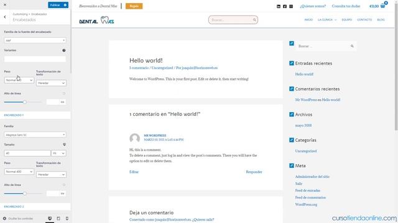Image resolution: width=398 pixels, height=223 pixels.
Task: Open the Facebook social icon in top bar
Action: (x=285, y=6)
